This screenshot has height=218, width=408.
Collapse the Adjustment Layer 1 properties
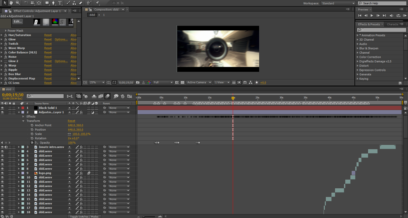point(19,112)
